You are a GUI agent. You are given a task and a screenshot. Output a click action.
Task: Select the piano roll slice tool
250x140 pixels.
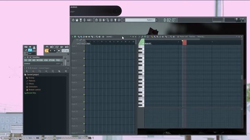tap(166, 37)
